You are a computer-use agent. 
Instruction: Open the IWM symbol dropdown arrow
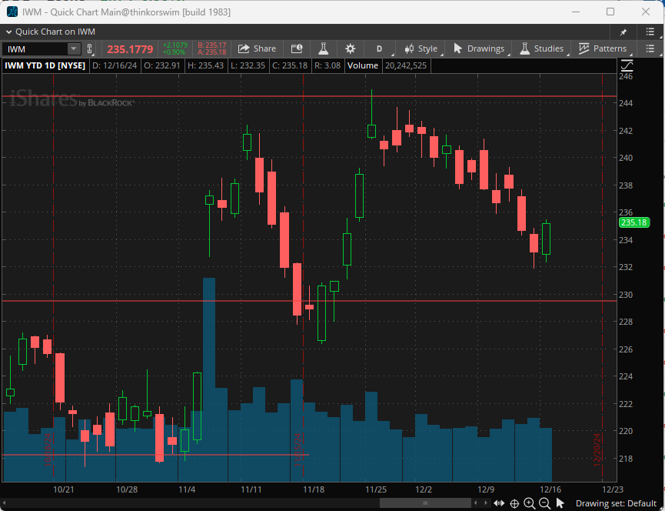(x=73, y=48)
